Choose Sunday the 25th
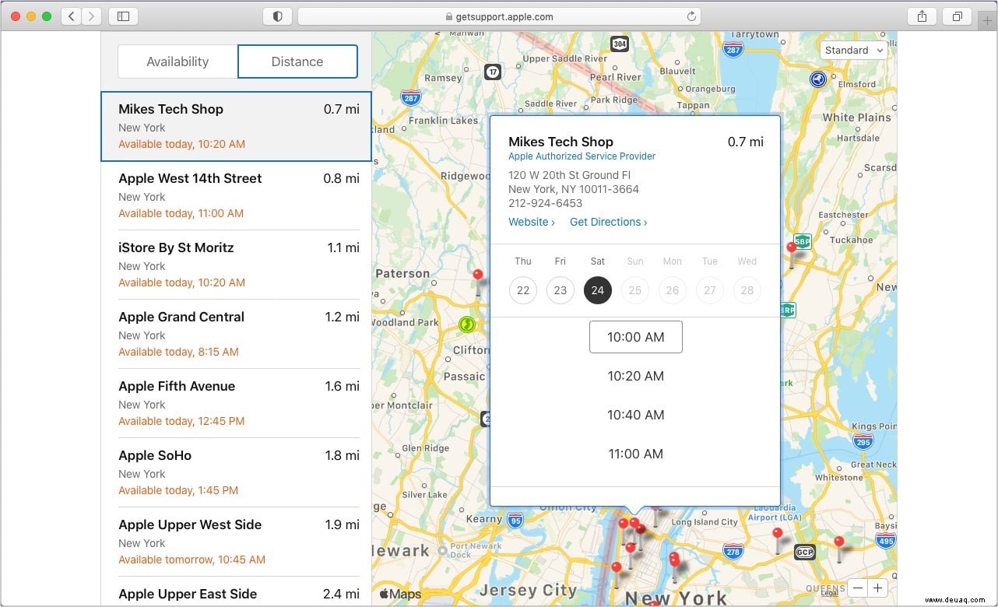 click(635, 290)
